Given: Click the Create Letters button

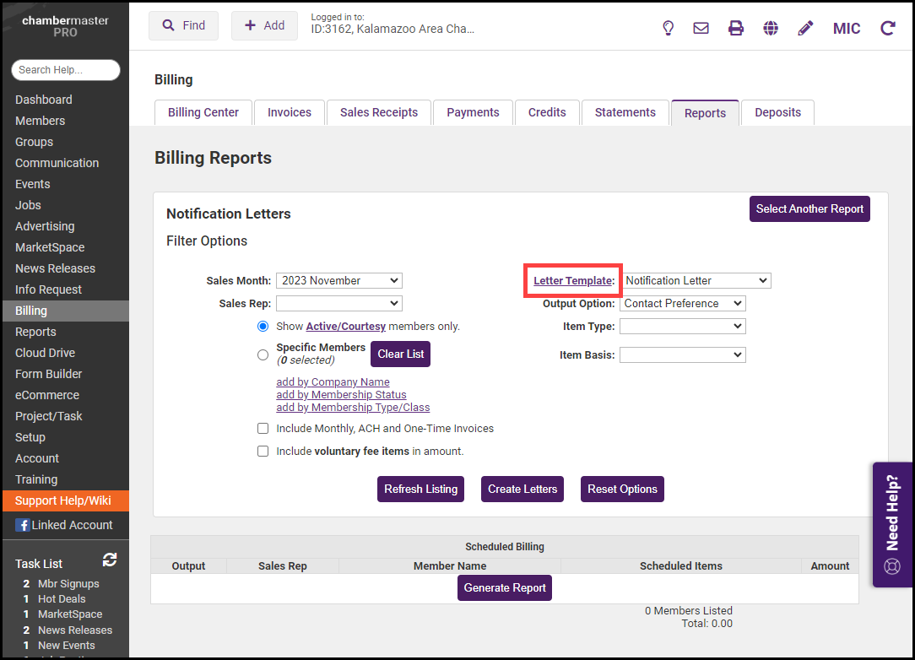Looking at the screenshot, I should [522, 490].
